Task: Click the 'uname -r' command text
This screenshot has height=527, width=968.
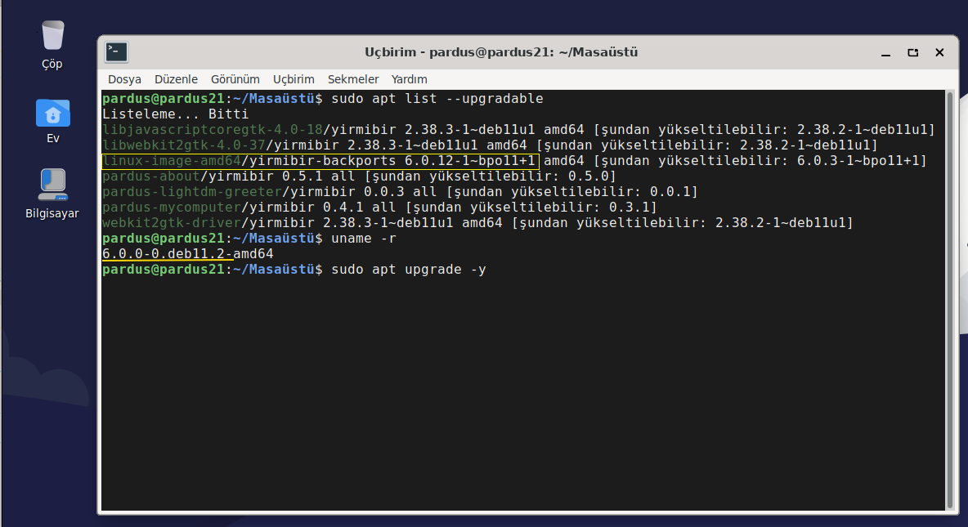Action: click(x=364, y=239)
